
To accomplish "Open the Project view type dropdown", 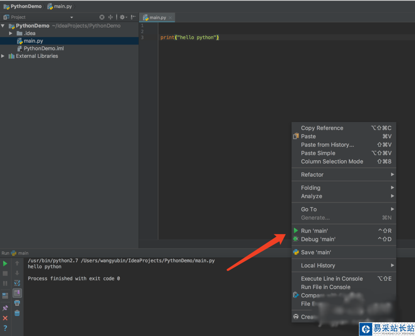I will [71, 17].
